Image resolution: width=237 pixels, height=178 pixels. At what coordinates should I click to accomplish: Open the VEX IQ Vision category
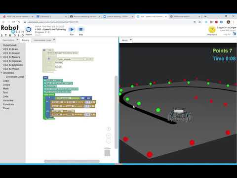(11, 69)
